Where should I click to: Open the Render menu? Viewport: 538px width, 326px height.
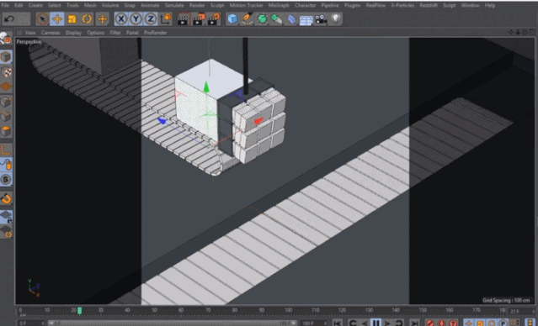pos(197,5)
